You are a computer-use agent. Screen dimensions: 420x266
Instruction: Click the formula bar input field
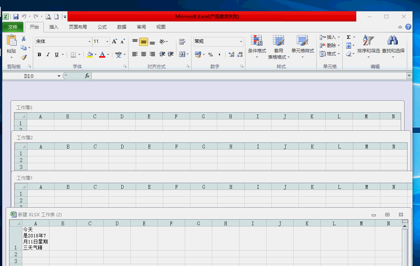(249, 76)
